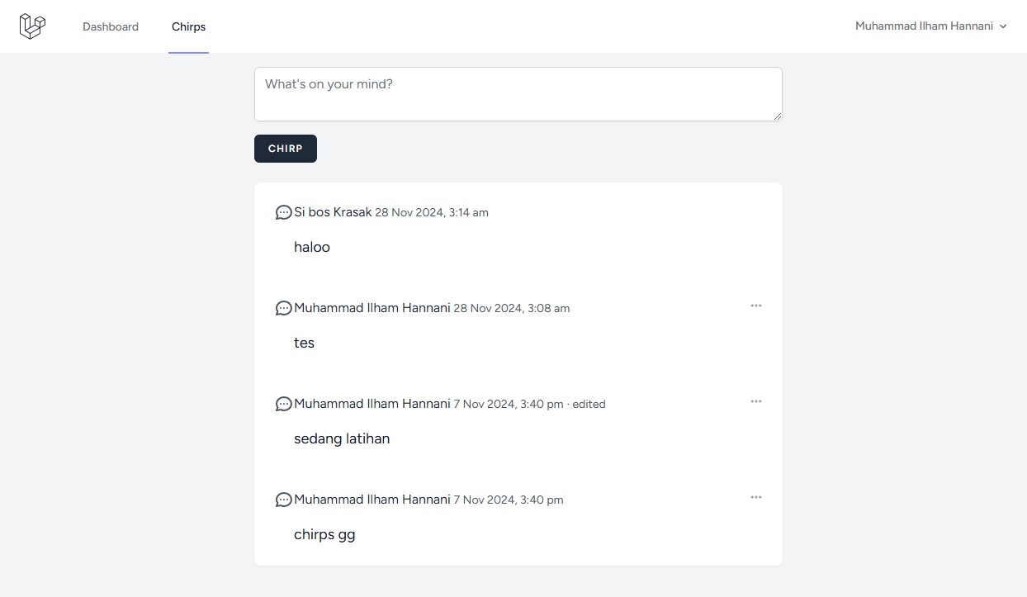Open three-dot options menu for "sedang latihan"

click(755, 401)
